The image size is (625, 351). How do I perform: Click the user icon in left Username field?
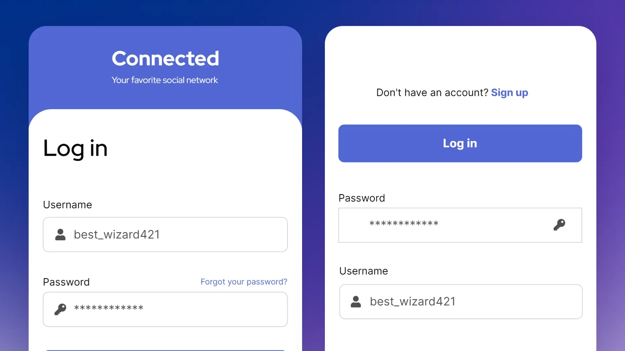60,235
